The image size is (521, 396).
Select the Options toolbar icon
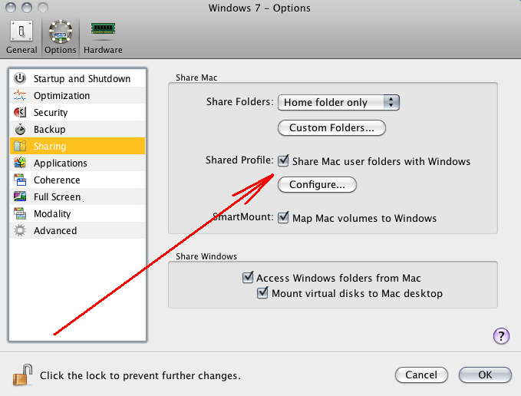pos(60,37)
